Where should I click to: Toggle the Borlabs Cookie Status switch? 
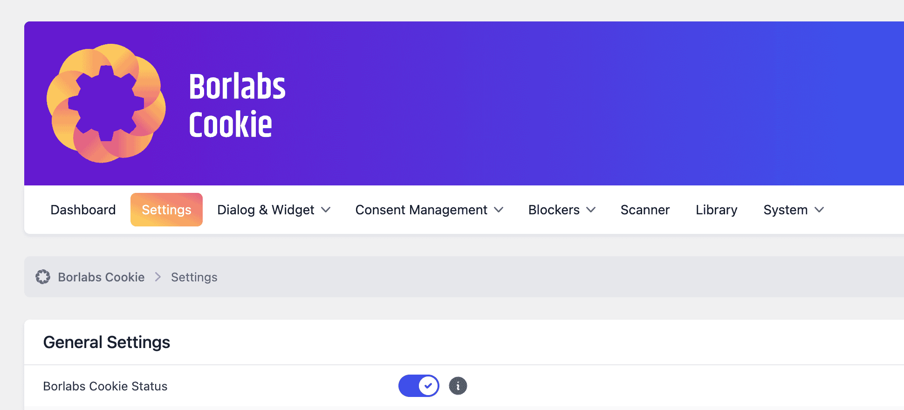click(x=418, y=386)
